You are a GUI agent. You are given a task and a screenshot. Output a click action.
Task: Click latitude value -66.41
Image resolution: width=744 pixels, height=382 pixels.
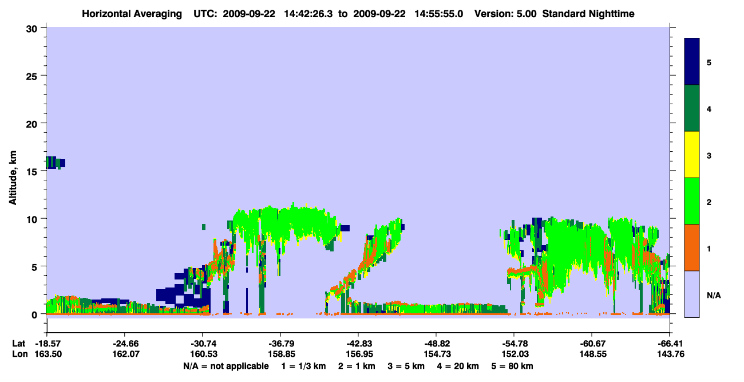(x=670, y=343)
